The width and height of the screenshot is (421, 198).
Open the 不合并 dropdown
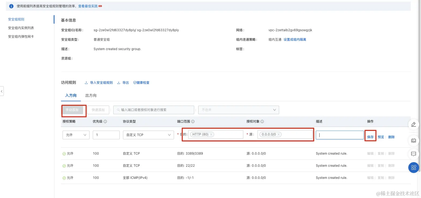[239, 110]
